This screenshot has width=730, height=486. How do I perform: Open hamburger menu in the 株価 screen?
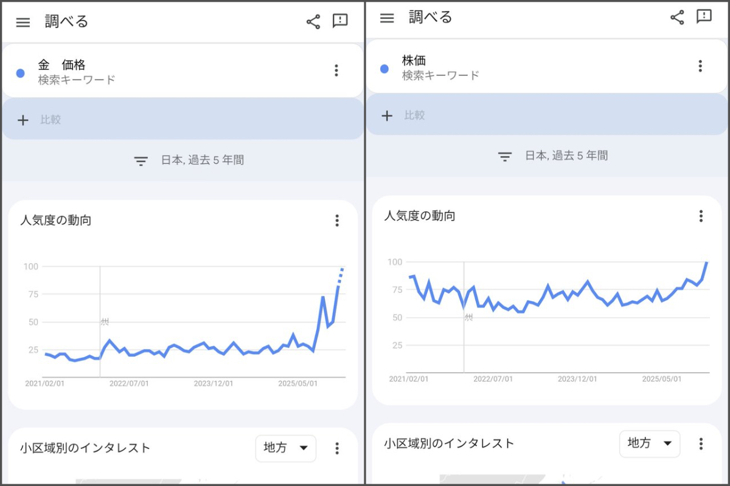(387, 18)
